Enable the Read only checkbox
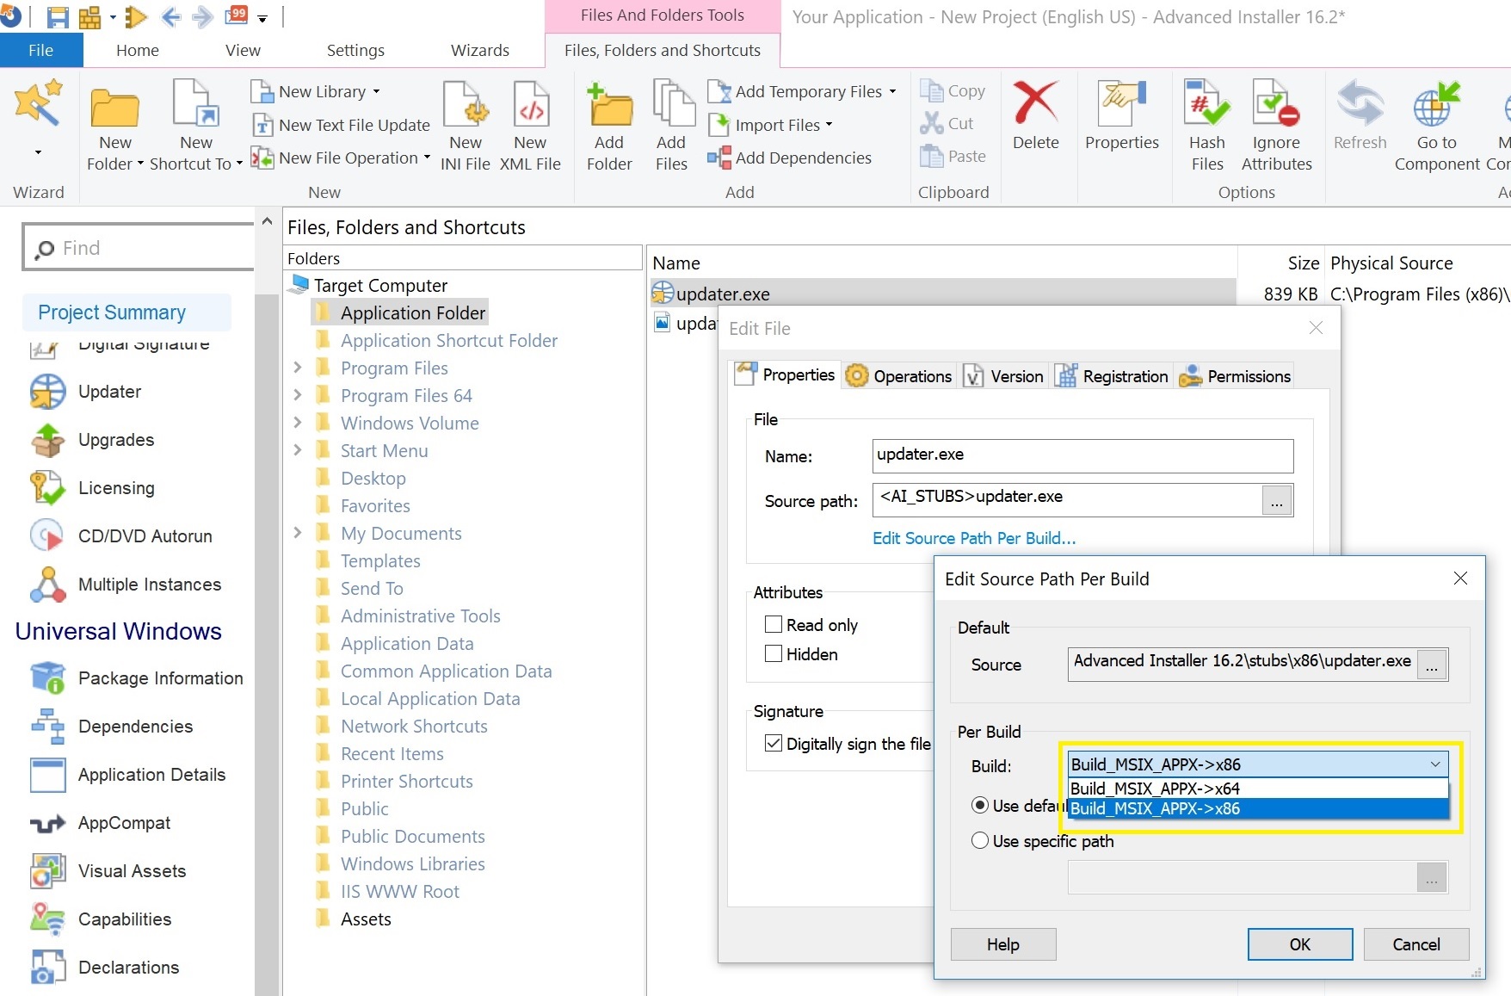Screen dimensions: 1511x996 (x=774, y=625)
